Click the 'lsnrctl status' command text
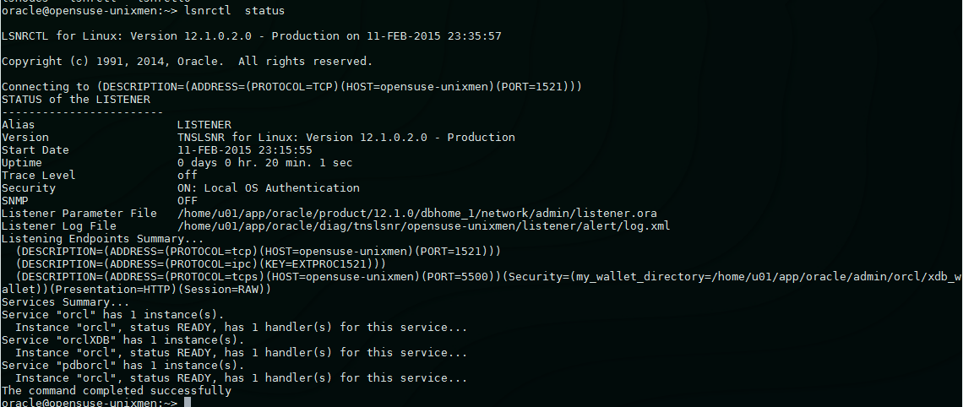 [234, 11]
